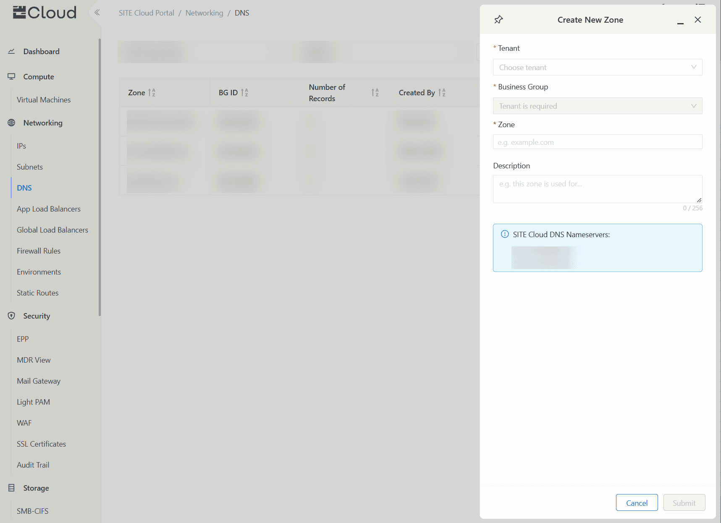Expand the Storage sidebar section
This screenshot has height=523, width=721.
pos(36,488)
